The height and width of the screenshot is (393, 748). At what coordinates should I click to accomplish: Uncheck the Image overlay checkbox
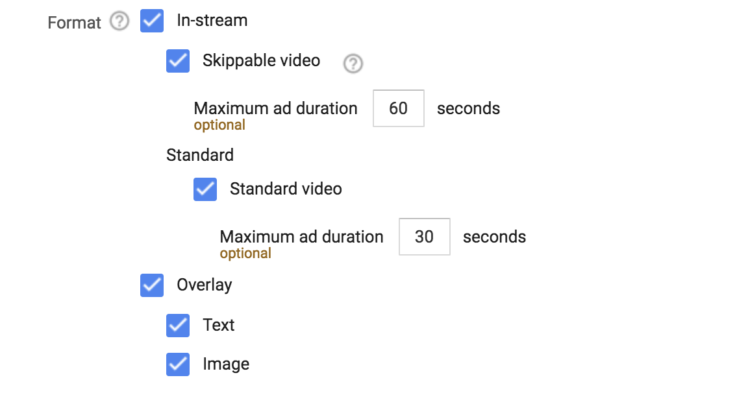tap(177, 364)
